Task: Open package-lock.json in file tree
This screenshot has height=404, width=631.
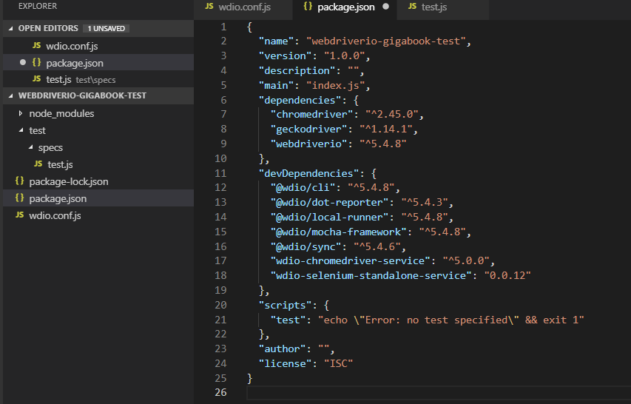Action: [x=98, y=181]
